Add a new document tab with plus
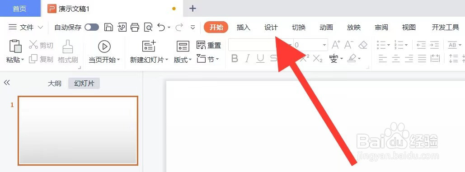 click(193, 8)
